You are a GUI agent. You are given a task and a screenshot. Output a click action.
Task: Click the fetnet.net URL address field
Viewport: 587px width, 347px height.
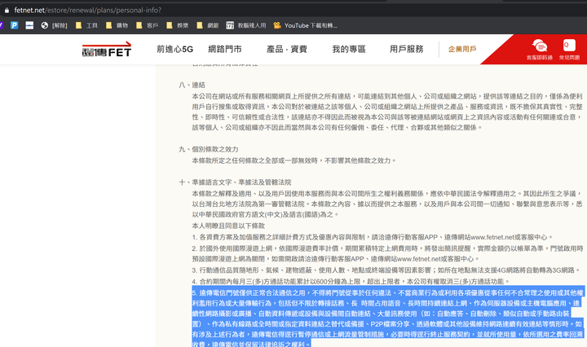tap(87, 11)
